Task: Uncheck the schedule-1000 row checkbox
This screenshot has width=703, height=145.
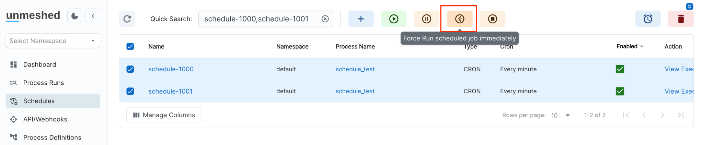Action: [x=130, y=69]
